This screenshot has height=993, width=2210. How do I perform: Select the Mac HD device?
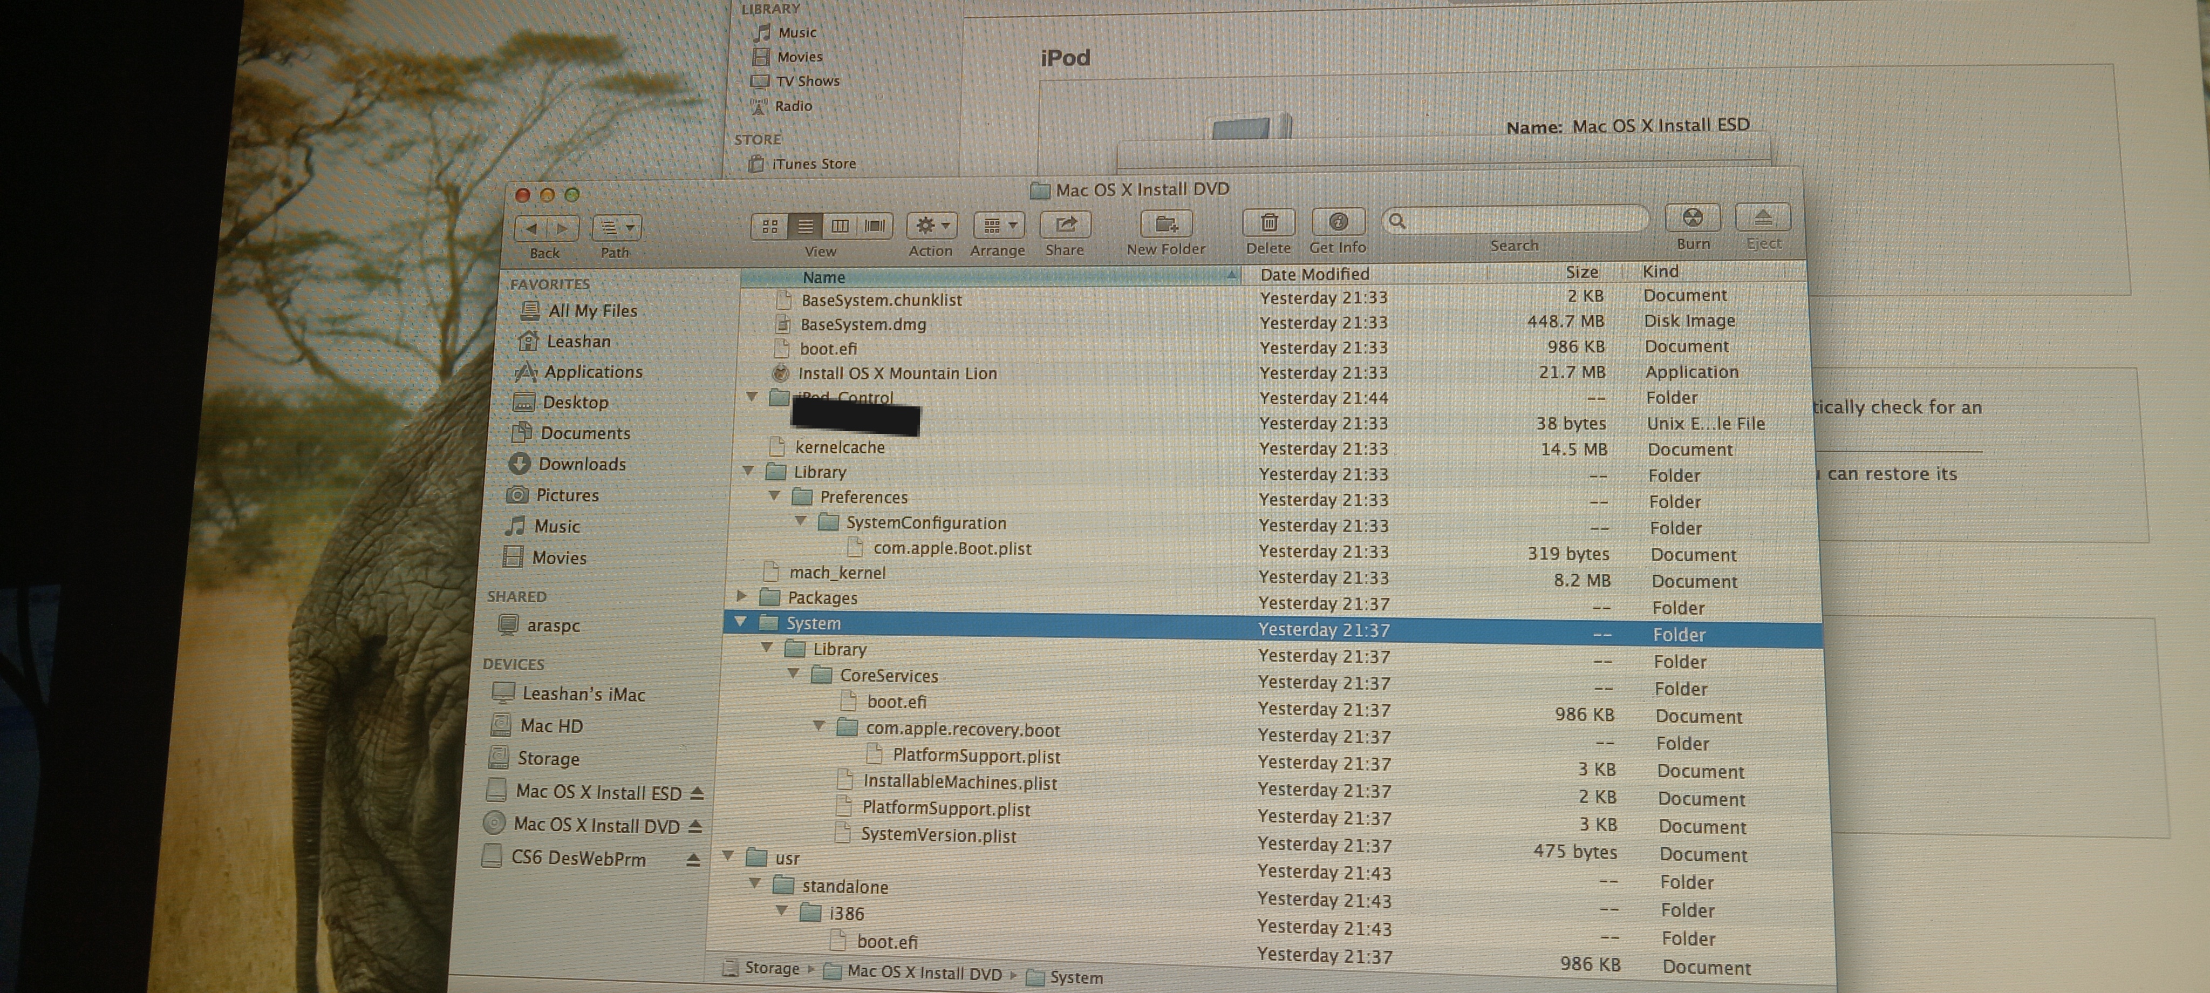tap(537, 726)
